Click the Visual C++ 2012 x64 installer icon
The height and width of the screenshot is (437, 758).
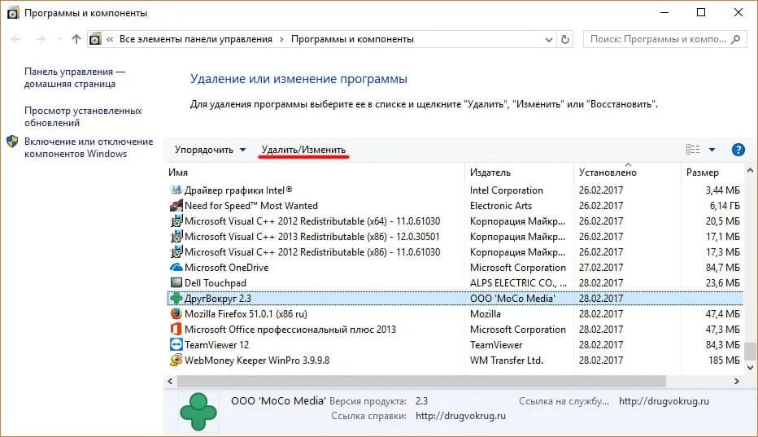(x=176, y=221)
